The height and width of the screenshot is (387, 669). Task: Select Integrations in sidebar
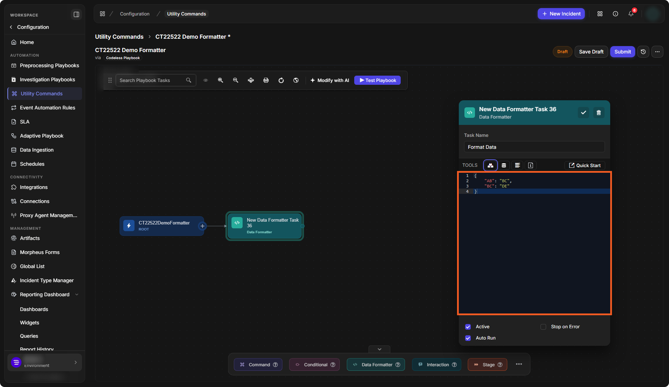[x=45, y=187]
